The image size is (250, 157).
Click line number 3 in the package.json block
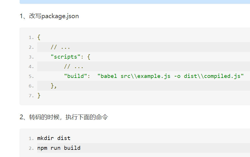click(31, 57)
